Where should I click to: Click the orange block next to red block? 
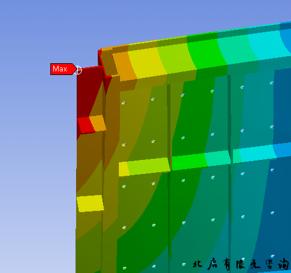(x=98, y=123)
